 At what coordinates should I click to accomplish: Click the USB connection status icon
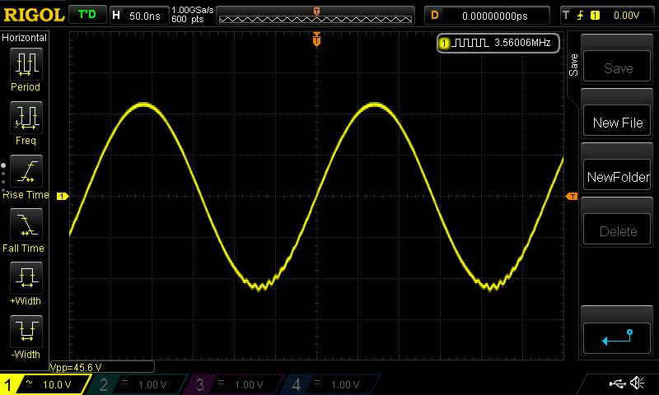tap(617, 383)
